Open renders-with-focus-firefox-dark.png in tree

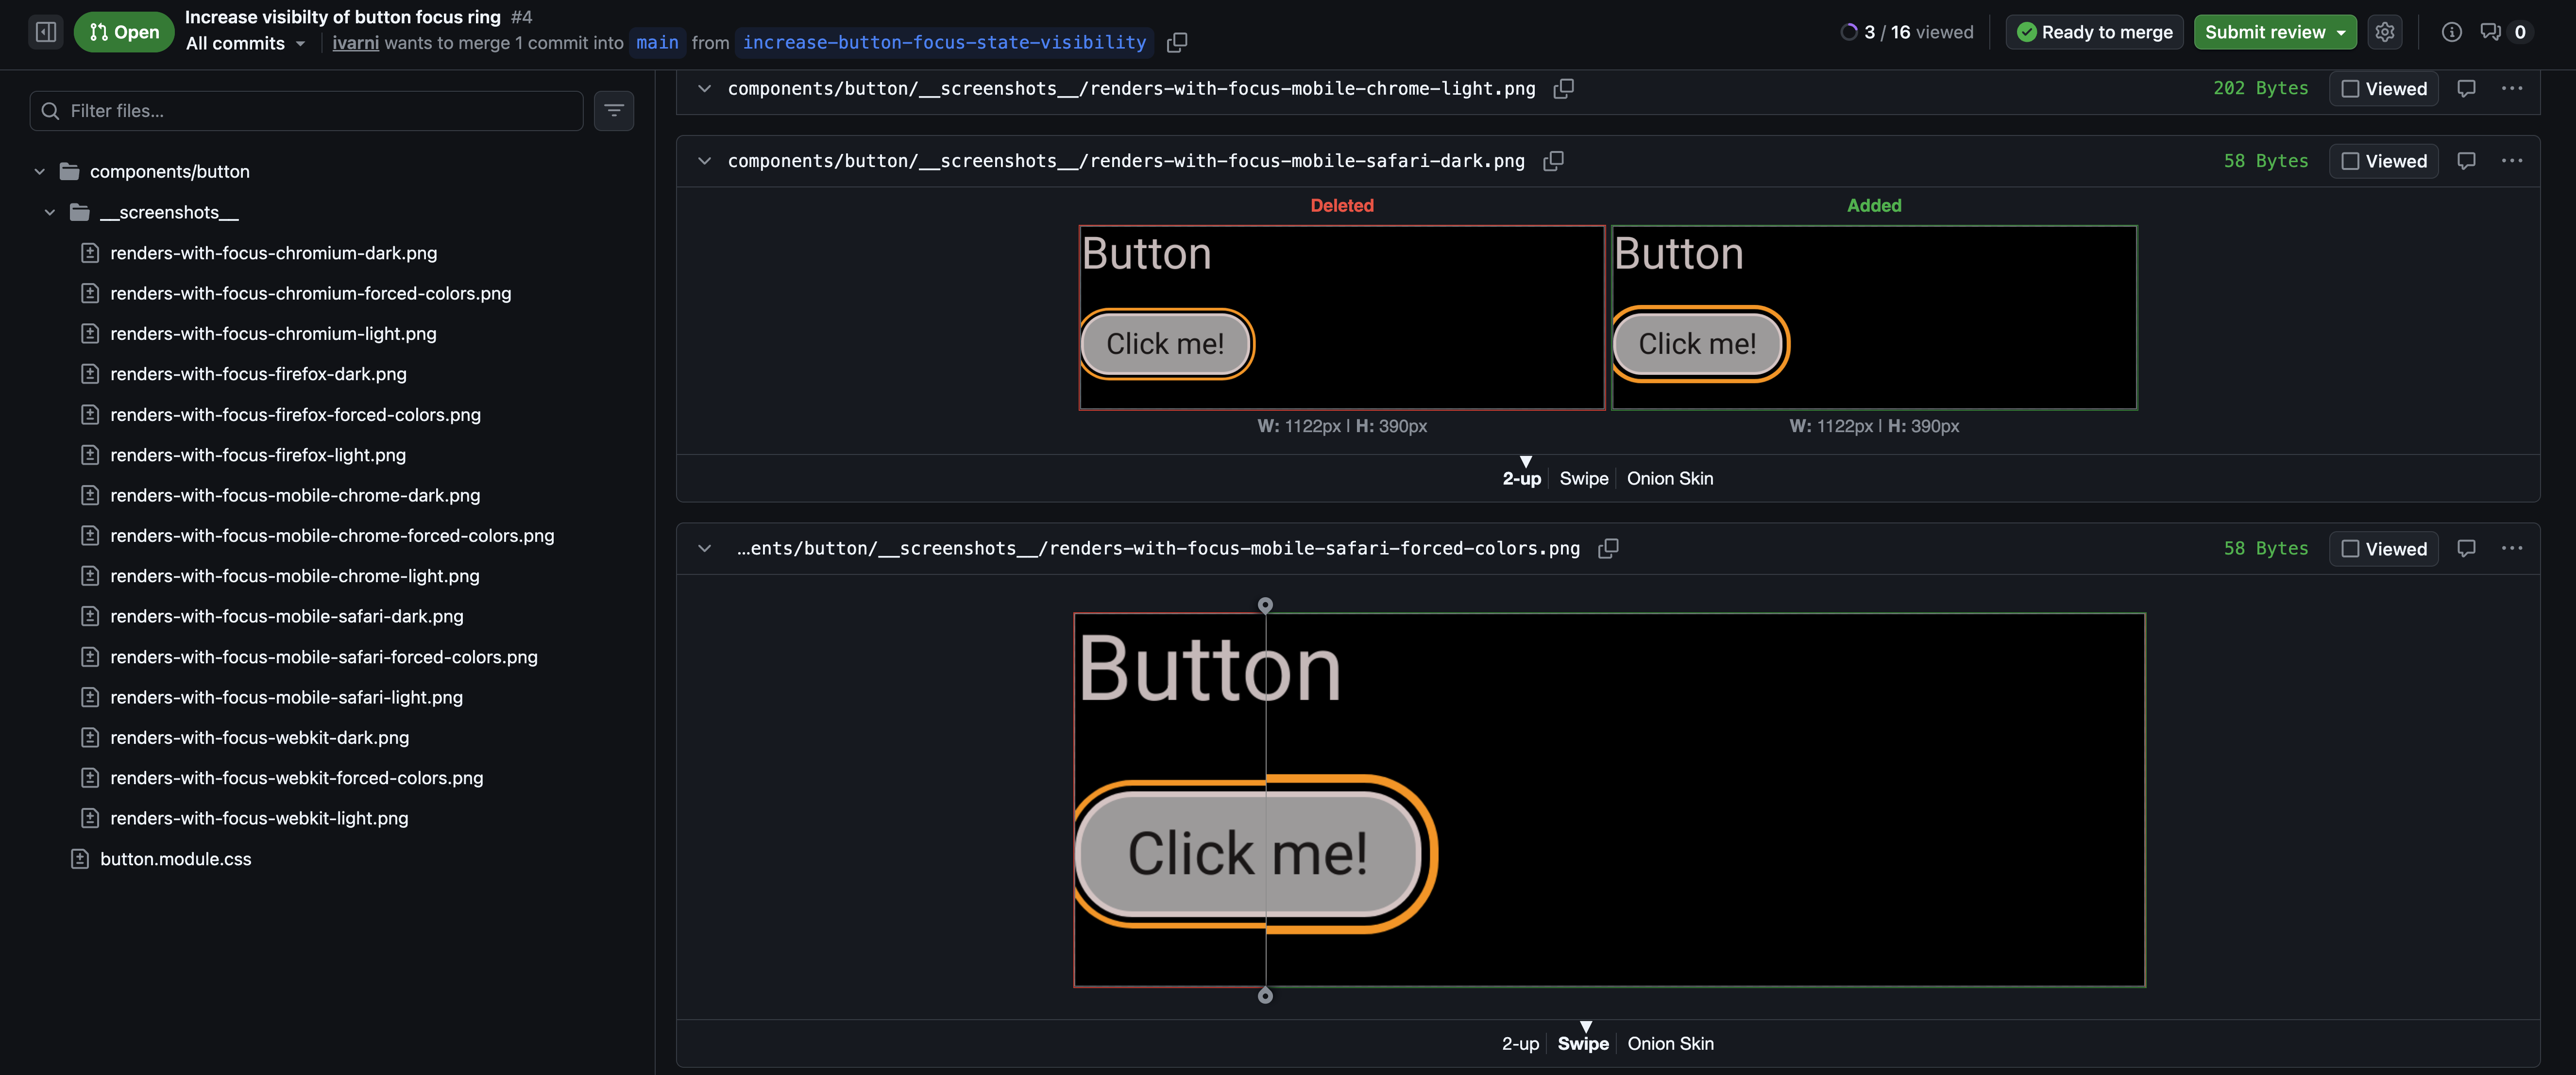click(258, 374)
